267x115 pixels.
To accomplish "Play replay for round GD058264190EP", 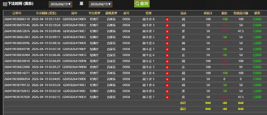I will pyautogui.click(x=167, y=49).
